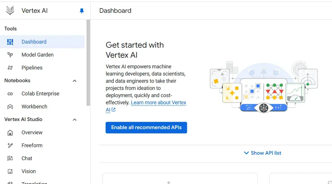The image size is (332, 184).
Task: Go to the Pipelines menu item
Action: (x=32, y=68)
